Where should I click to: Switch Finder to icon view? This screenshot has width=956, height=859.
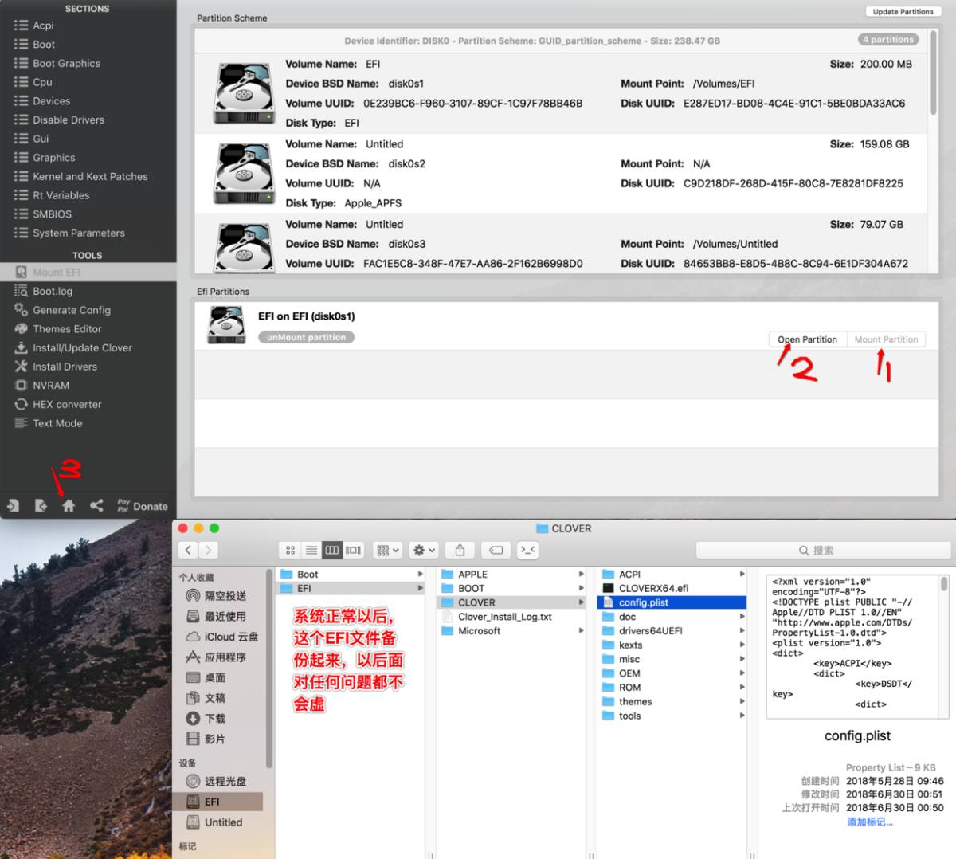pyautogui.click(x=290, y=550)
